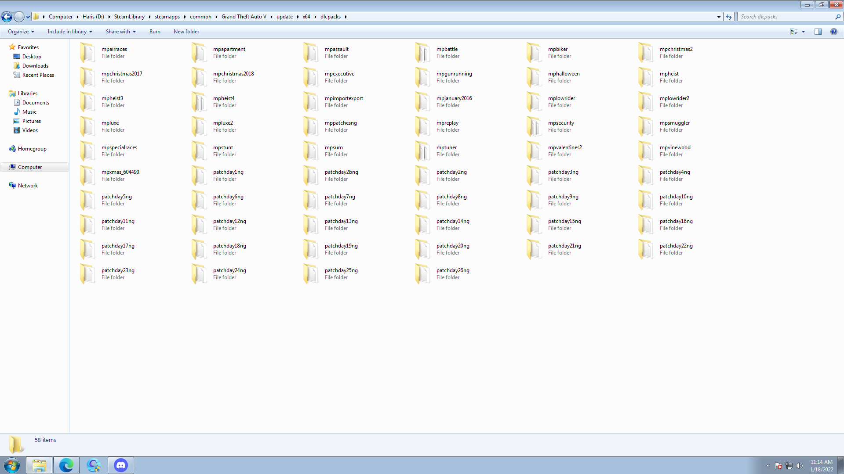The image size is (844, 474).
Task: Click Computer in the breadcrumb path
Action: 61,17
